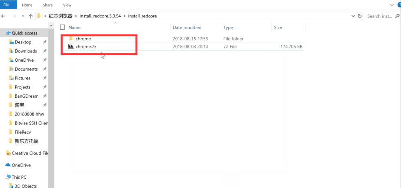Open 3D Objects under This PC
This screenshot has width=401, height=188.
[x=26, y=186]
